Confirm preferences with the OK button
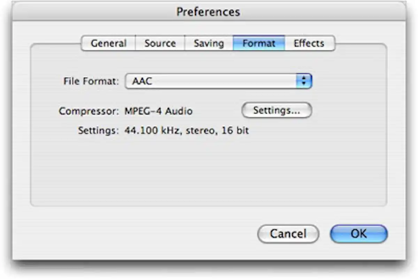 [358, 234]
